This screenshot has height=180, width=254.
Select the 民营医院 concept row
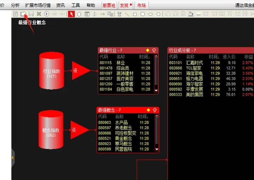pyautogui.click(x=126, y=149)
